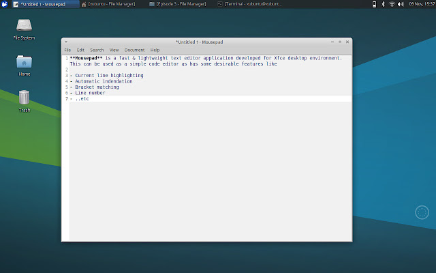Close the Mousepad window

coord(347,42)
